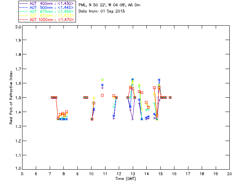This screenshot has width=236, height=188.
Task: Click the isolated red square marker near time 10.8
Action: pyautogui.click(x=103, y=95)
